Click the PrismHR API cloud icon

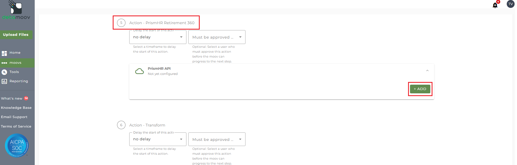140,71
